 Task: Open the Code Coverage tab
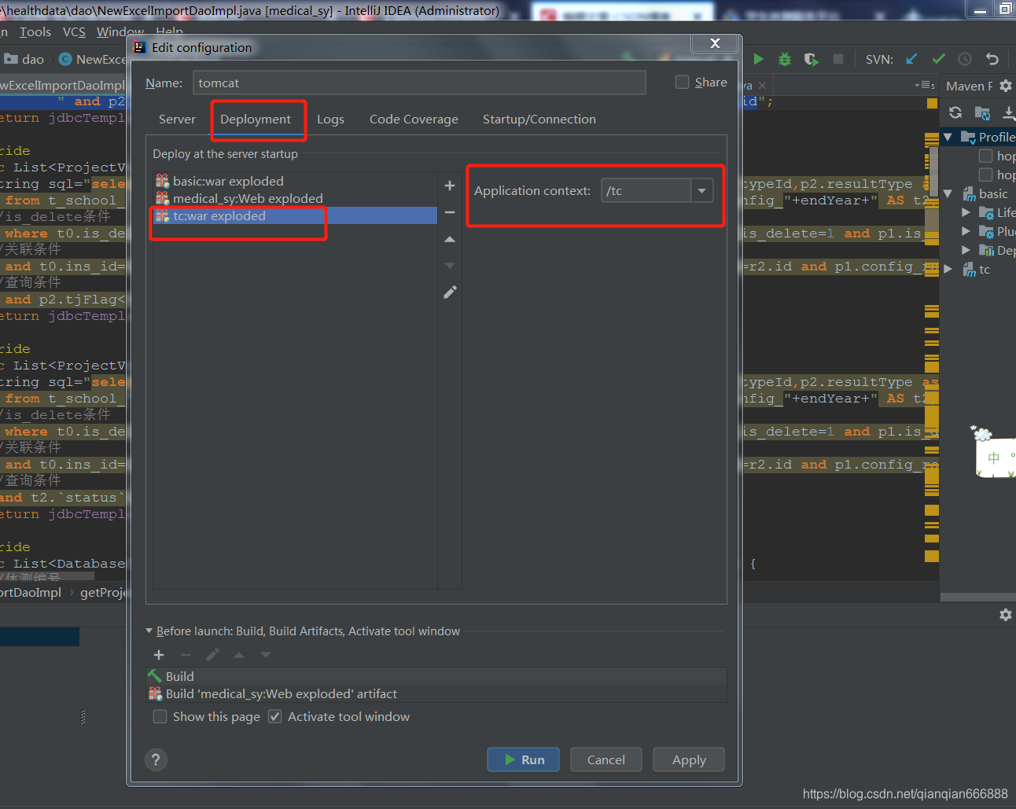click(x=414, y=119)
